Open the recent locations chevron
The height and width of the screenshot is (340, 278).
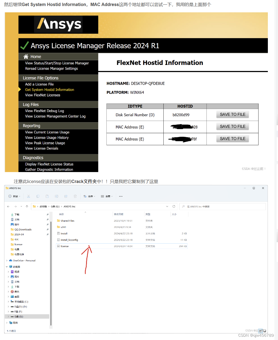click(x=21, y=207)
